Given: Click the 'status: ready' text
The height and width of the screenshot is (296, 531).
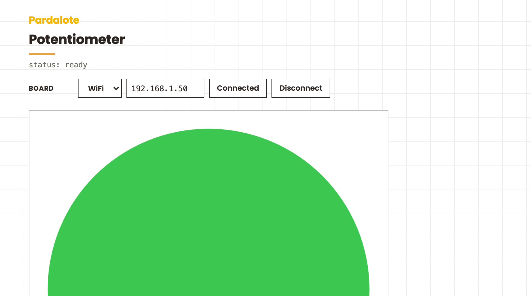Looking at the screenshot, I should pos(58,65).
